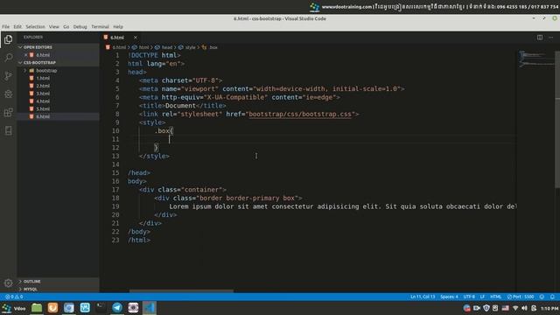The image size is (560, 315).
Task: Click the editor horizontal scrollbar thumb
Action: point(181,291)
